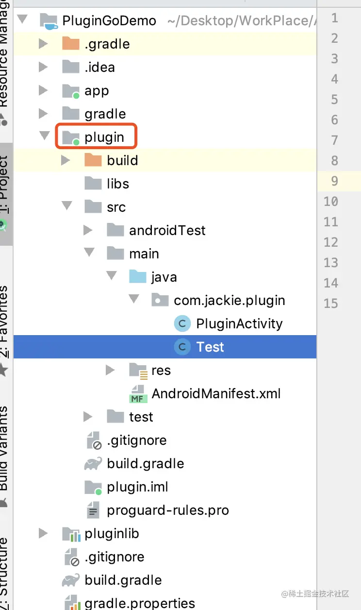Click the test folder icon
Screen dimensions: 361x610
click(x=115, y=417)
